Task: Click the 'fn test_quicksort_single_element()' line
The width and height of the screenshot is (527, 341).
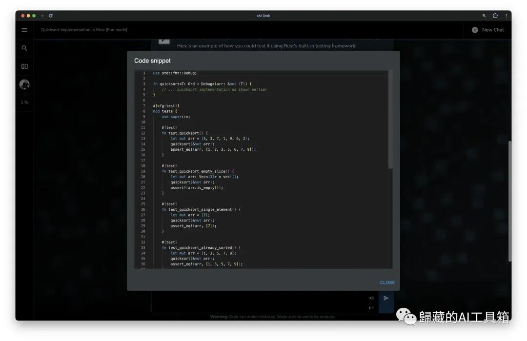Action: tap(201, 209)
